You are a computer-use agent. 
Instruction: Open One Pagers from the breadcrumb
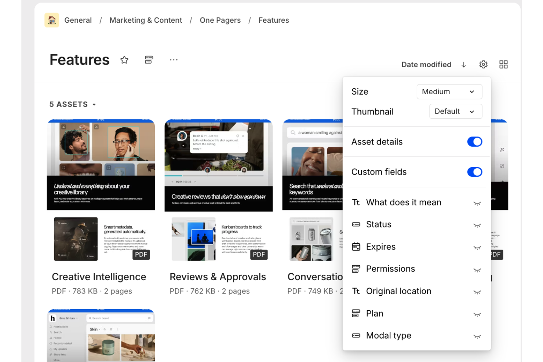pyautogui.click(x=220, y=20)
